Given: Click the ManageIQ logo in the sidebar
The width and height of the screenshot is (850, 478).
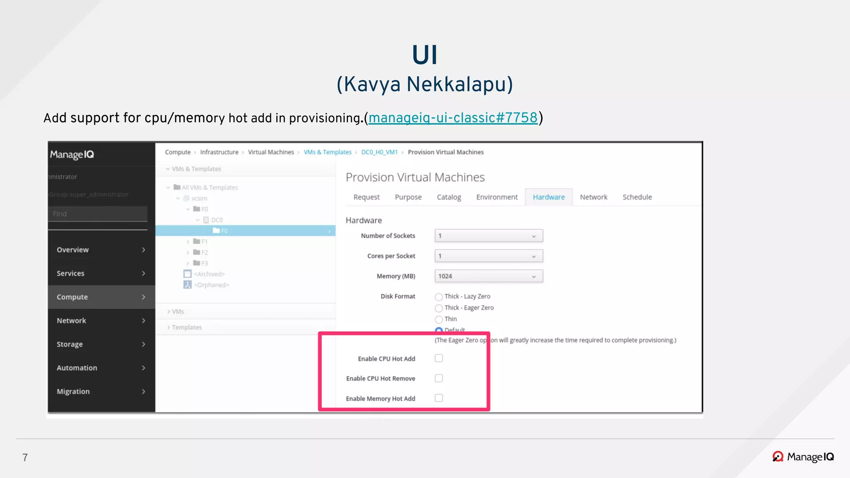Looking at the screenshot, I should point(72,154).
